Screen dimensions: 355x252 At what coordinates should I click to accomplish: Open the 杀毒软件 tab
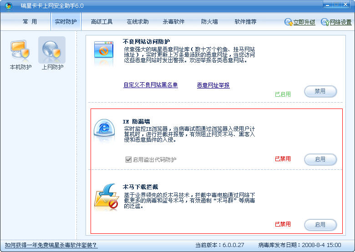click(174, 22)
